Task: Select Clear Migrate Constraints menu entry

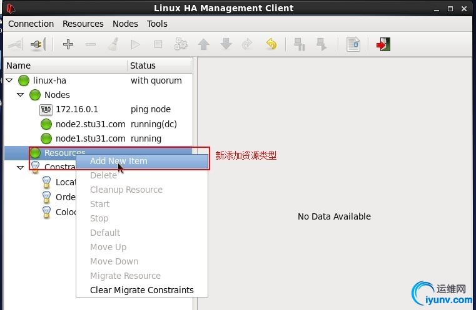Action: 142,290
